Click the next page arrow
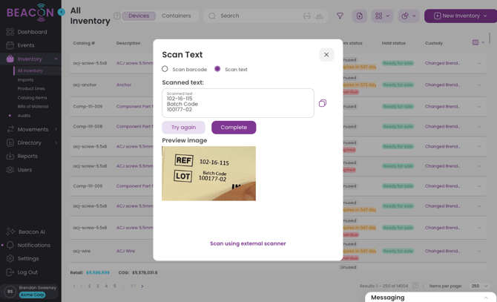Screen dimensions: 497x302 click(142, 286)
